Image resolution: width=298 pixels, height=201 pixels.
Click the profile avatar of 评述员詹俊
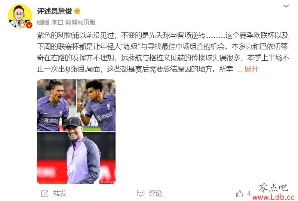tap(20, 16)
